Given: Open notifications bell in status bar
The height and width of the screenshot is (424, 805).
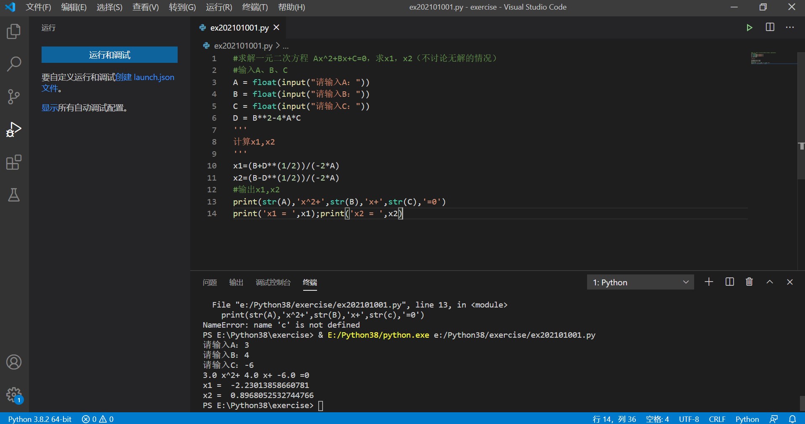Looking at the screenshot, I should [792, 419].
